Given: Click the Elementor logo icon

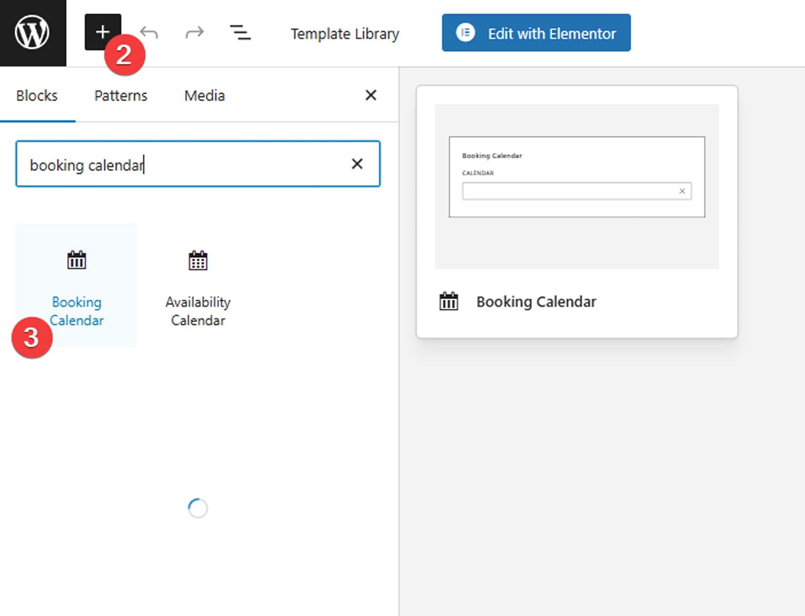Looking at the screenshot, I should 465,33.
